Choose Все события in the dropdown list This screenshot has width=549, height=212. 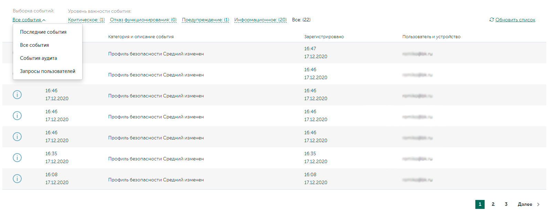tap(34, 45)
